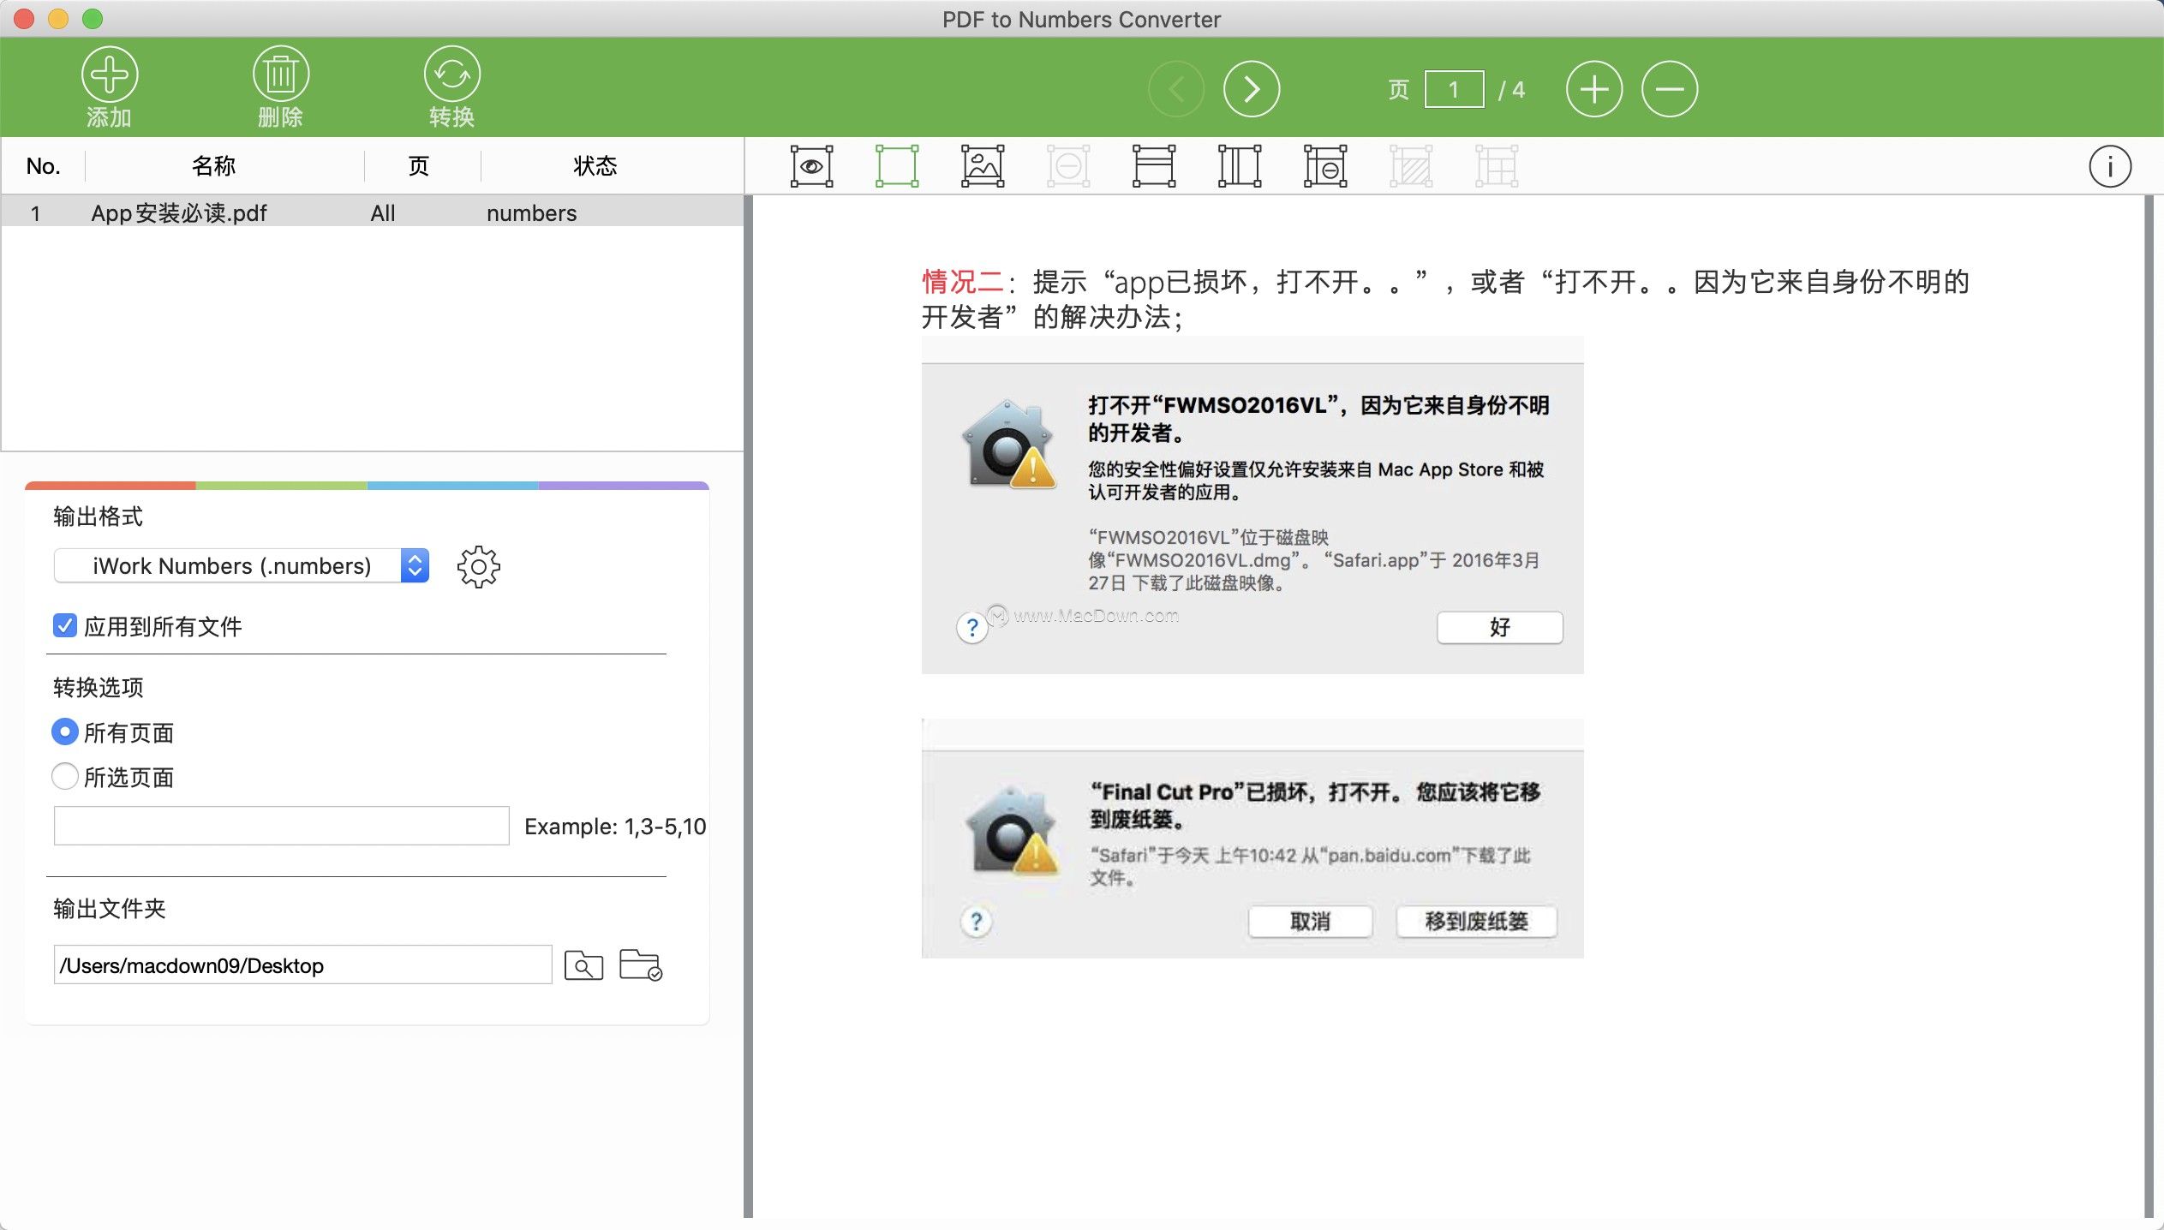Select the add column lines tool
Screen dimensions: 2164x1230
(1240, 166)
